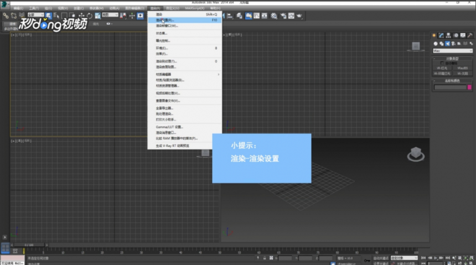Open the 工具(T) menu
The width and height of the screenshot is (476, 265).
coord(34,8)
